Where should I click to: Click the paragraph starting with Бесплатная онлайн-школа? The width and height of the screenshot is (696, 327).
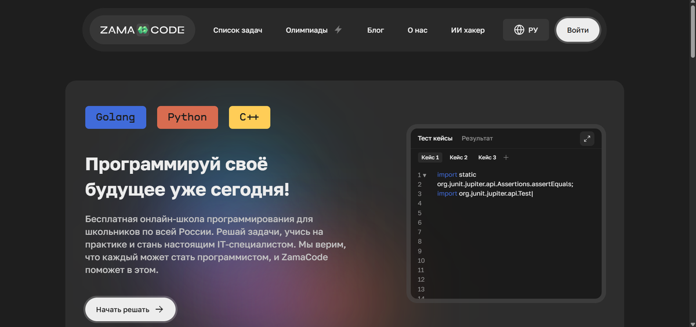pyautogui.click(x=216, y=245)
